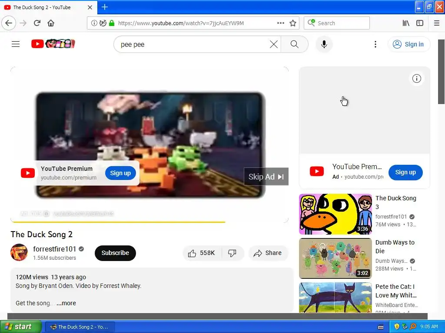The height and width of the screenshot is (333, 445).
Task: Go back with the browser back arrow
Action: click(x=9, y=23)
